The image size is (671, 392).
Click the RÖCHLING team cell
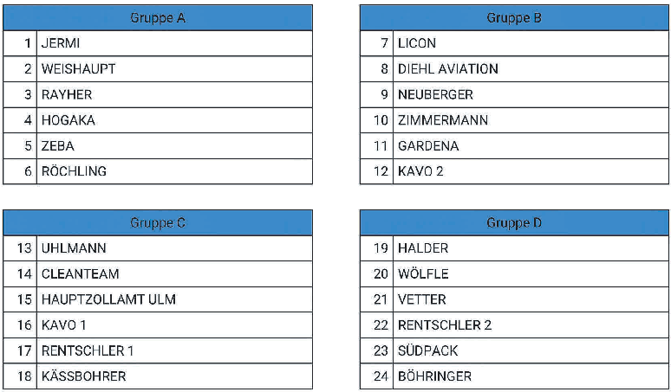74,171
